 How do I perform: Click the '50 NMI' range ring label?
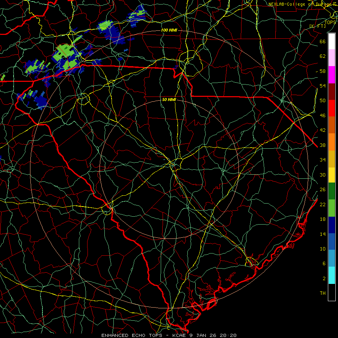tap(169, 100)
